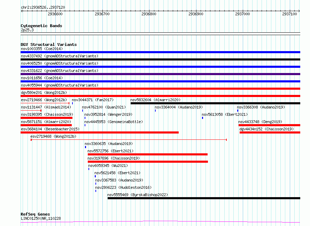Click the blue bar under nsv1011656
The height and width of the screenshot is (226, 310).
pyautogui.click(x=160, y=81)
